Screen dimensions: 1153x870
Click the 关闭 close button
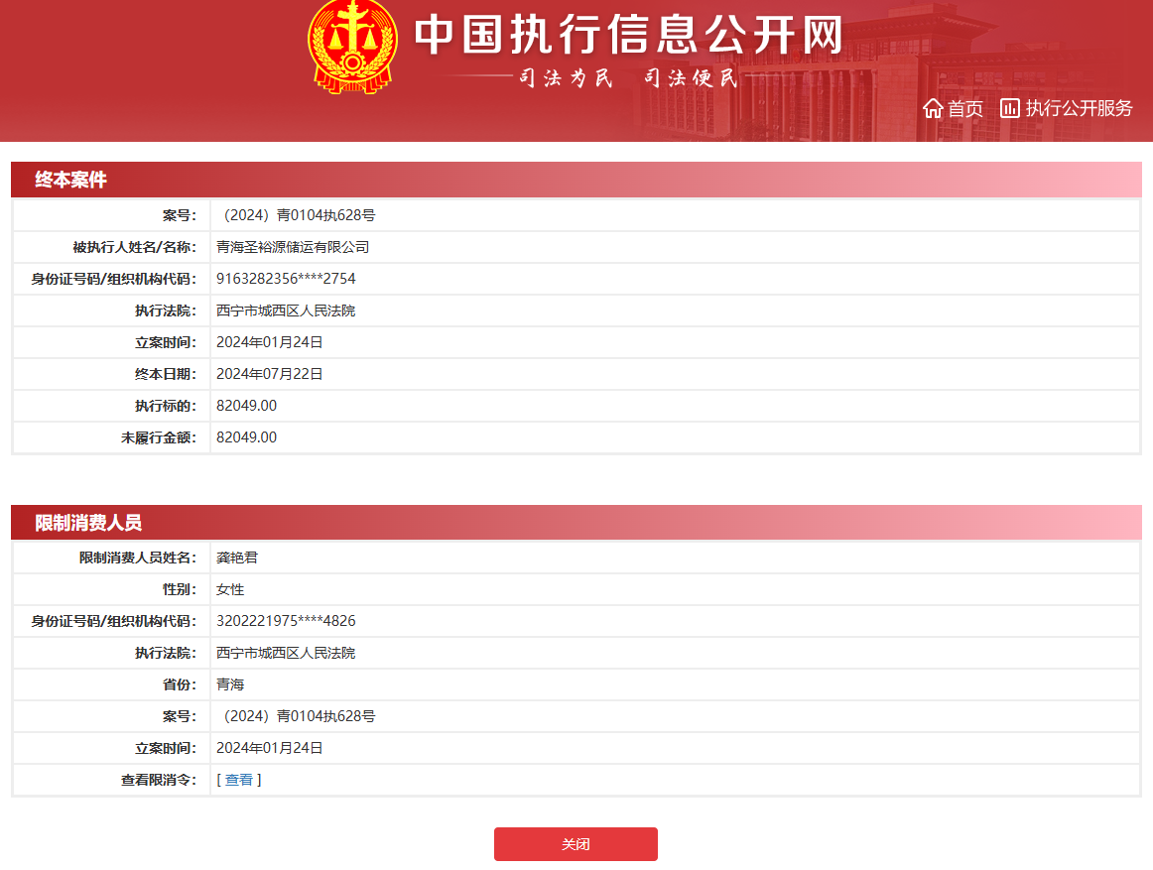click(x=576, y=844)
